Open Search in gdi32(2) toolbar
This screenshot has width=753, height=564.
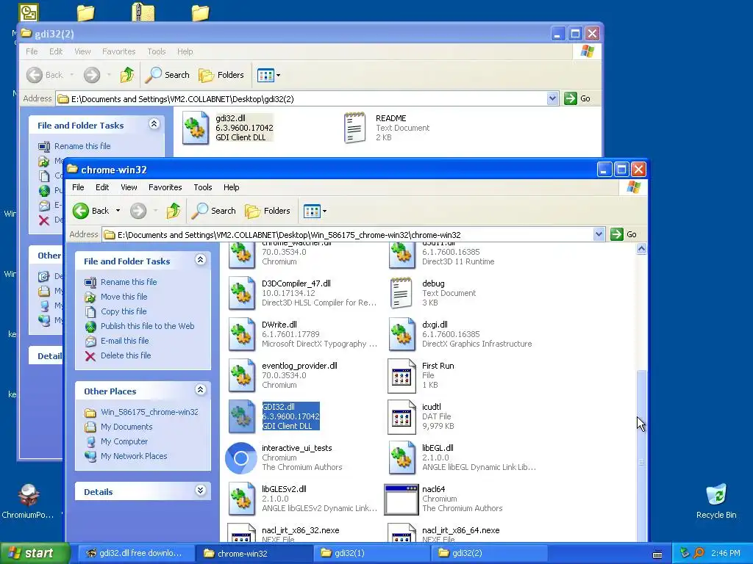point(167,75)
